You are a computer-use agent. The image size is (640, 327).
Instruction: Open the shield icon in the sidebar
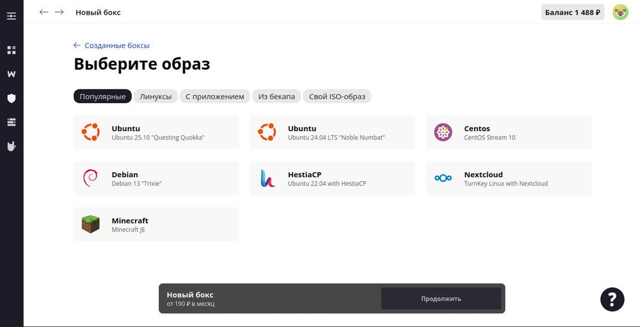pyautogui.click(x=12, y=98)
